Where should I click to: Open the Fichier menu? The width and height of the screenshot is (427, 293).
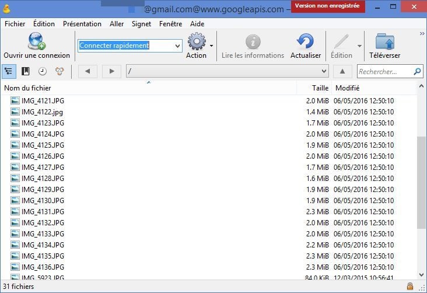[15, 24]
